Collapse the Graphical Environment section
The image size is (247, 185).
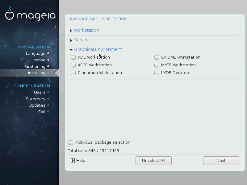pos(71,50)
